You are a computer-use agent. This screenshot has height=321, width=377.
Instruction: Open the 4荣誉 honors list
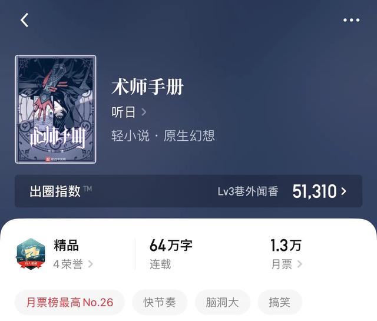coord(68,264)
